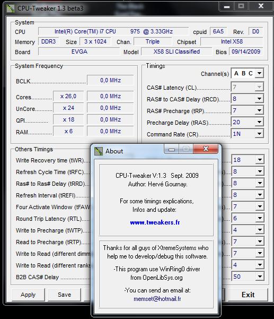Click the CPU-Tweaker title bar app icon
The image size is (274, 319).
coord(11,8)
